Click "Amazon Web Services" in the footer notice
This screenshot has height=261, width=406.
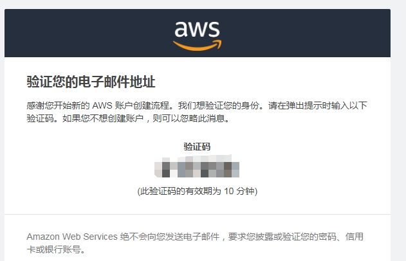[x=72, y=237]
